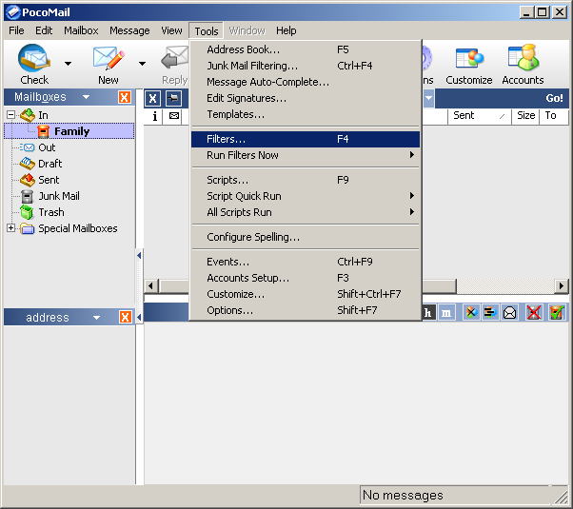Click the horizontal scrollbar right arrow
Image resolution: width=573 pixels, height=509 pixels.
[x=562, y=285]
